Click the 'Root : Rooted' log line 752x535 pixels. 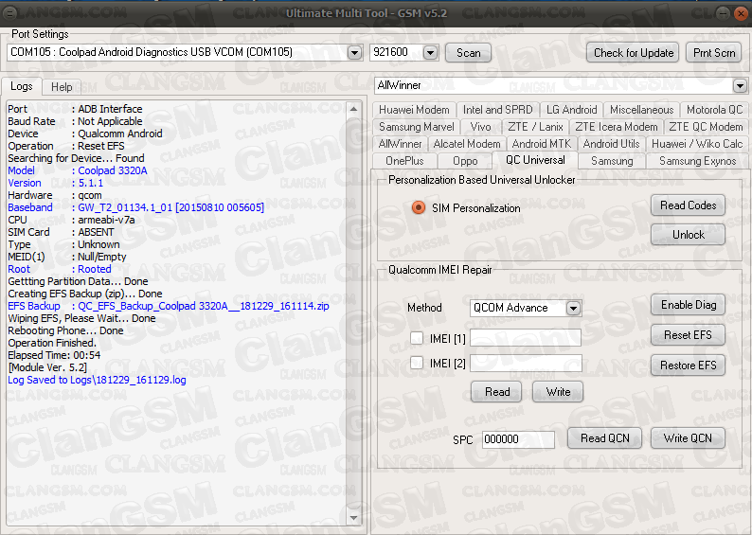click(x=60, y=269)
